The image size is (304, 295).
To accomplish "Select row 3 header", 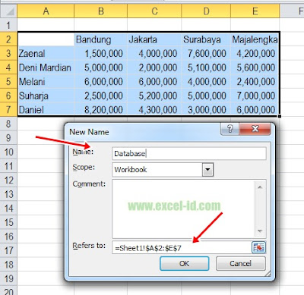I will point(8,53).
